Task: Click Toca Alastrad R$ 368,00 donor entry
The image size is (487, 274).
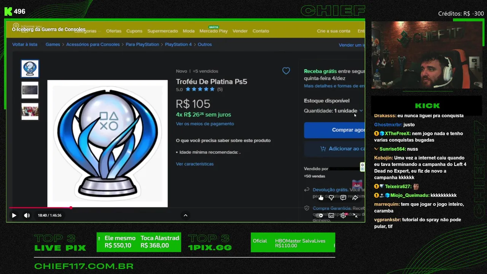Action: click(x=160, y=242)
